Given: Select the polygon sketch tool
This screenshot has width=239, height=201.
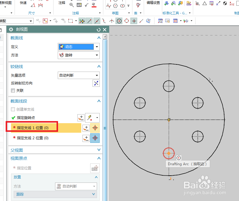Looking at the screenshot, I should pos(115,6).
